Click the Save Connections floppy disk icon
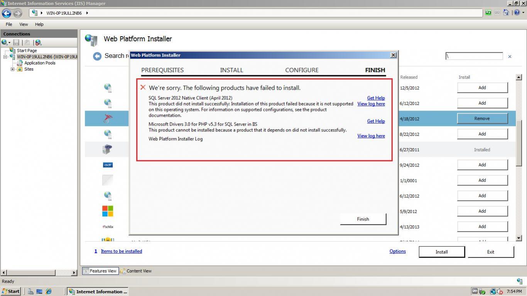This screenshot has height=296, width=527. (x=16, y=42)
